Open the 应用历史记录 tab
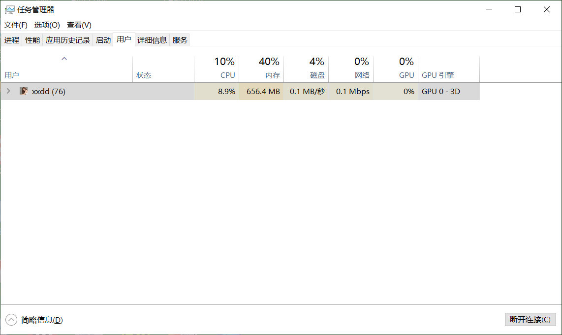 [67, 40]
